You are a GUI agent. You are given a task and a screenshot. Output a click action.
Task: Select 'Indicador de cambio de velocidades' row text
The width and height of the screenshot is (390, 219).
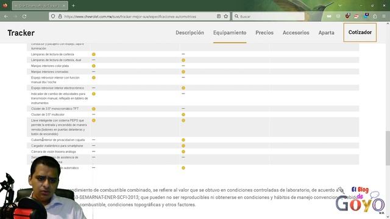pos(60,99)
